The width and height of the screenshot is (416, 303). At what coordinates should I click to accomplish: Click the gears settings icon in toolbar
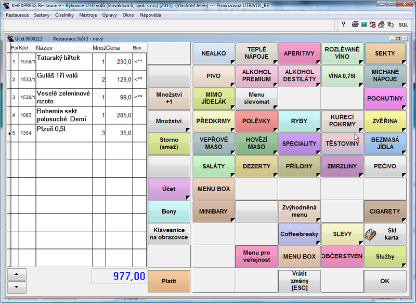click(390, 24)
